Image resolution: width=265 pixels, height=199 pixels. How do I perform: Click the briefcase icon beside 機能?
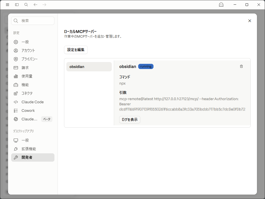(x=16, y=85)
